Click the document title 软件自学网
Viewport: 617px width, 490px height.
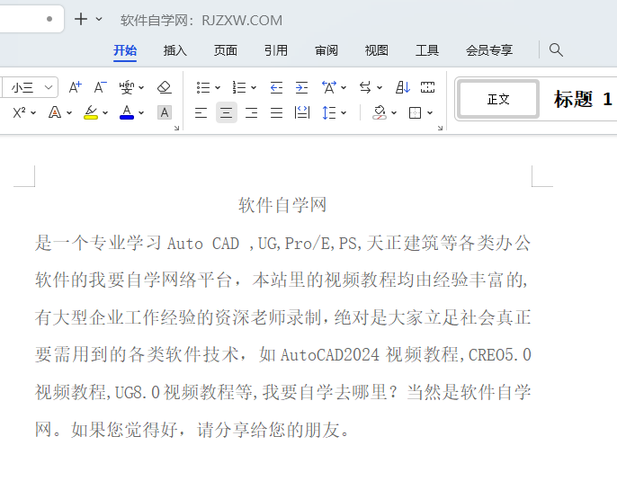(x=282, y=205)
